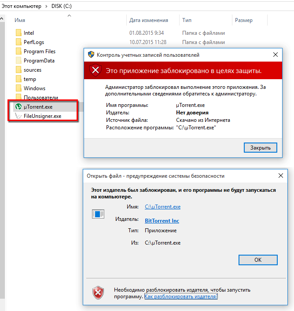294x311 pixels.
Task: Expand the breadcrumb chevron after Этот компьютер
Action: [46, 6]
